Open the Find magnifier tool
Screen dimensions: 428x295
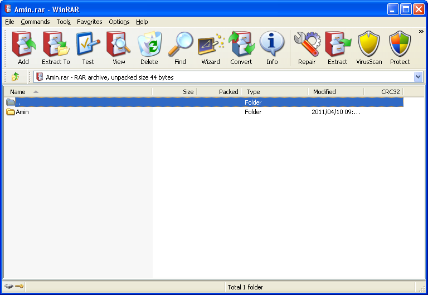180,47
